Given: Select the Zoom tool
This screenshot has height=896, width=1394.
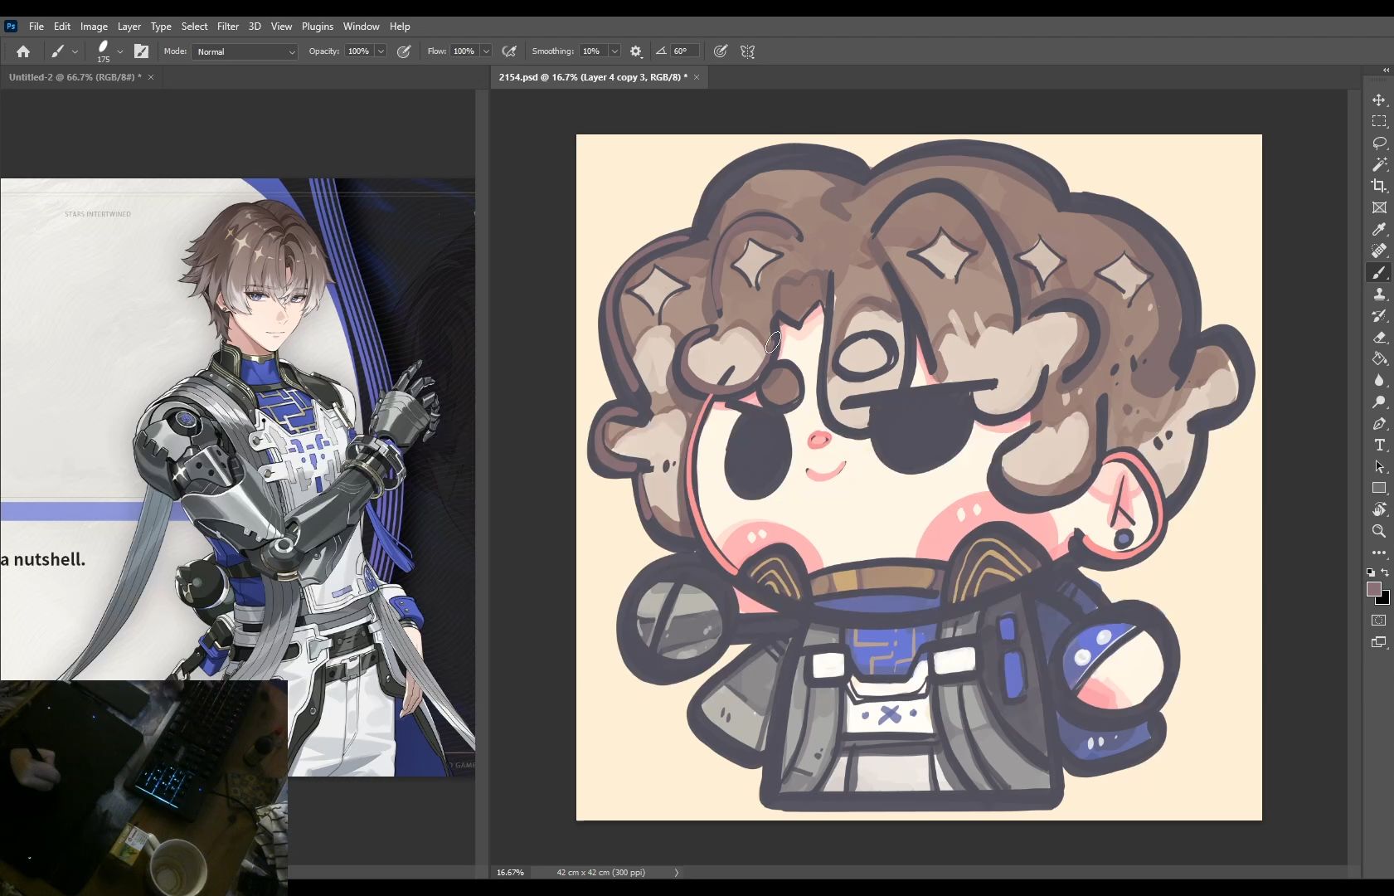Looking at the screenshot, I should pyautogui.click(x=1379, y=531).
